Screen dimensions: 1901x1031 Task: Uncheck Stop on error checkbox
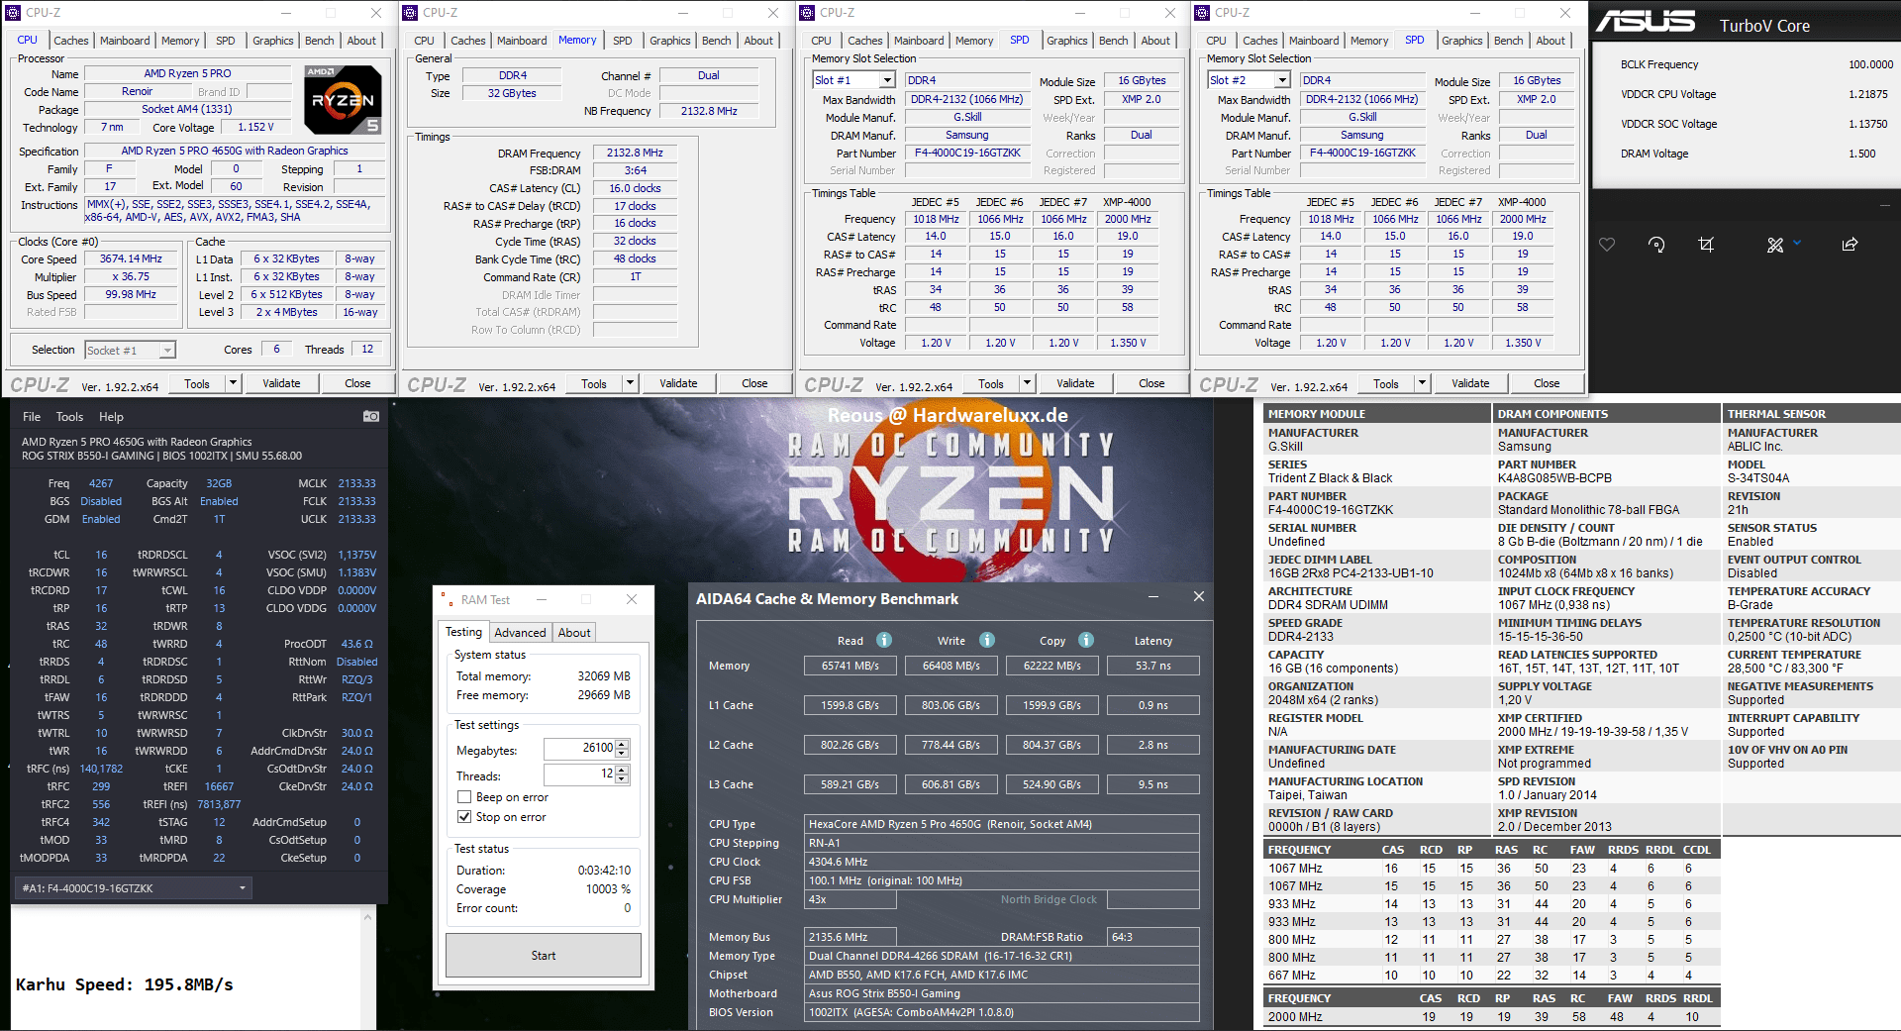coord(464,817)
